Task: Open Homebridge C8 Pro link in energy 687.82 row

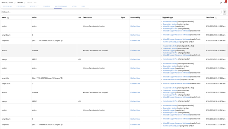Action: point(170,101)
